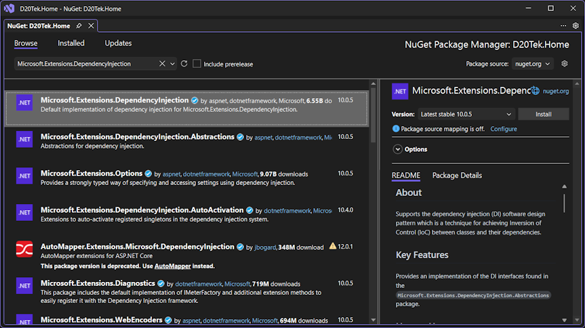This screenshot has width=585, height=328.
Task: Open the window settings gear beside the ellipsis
Action: tap(576, 26)
